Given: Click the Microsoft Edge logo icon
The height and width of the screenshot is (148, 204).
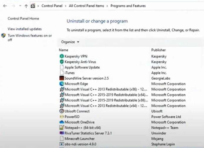Looking at the screenshot, I should [x=62, y=84].
